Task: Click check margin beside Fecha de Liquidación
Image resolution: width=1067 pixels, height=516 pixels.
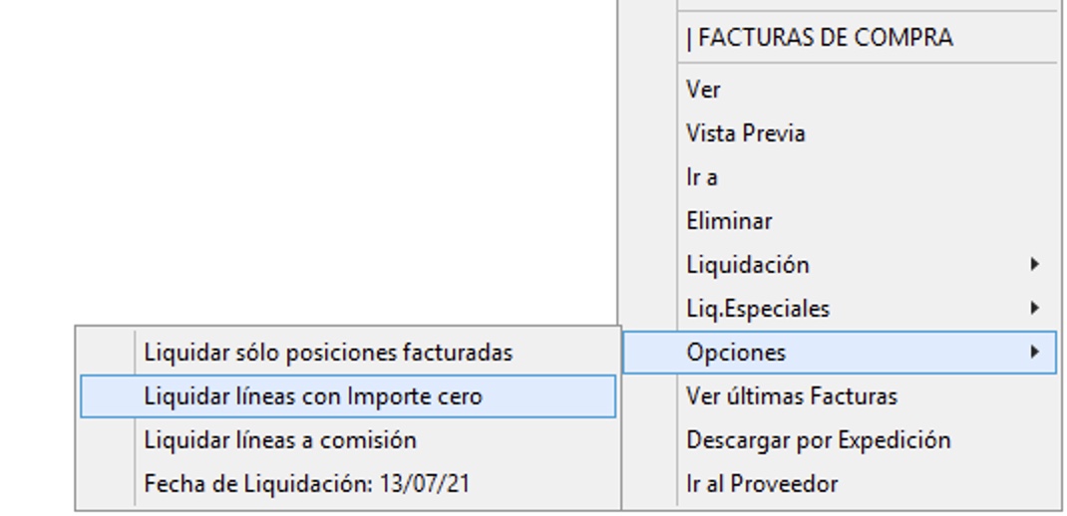Action: 107,484
